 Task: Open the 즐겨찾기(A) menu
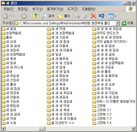coord(55,9)
